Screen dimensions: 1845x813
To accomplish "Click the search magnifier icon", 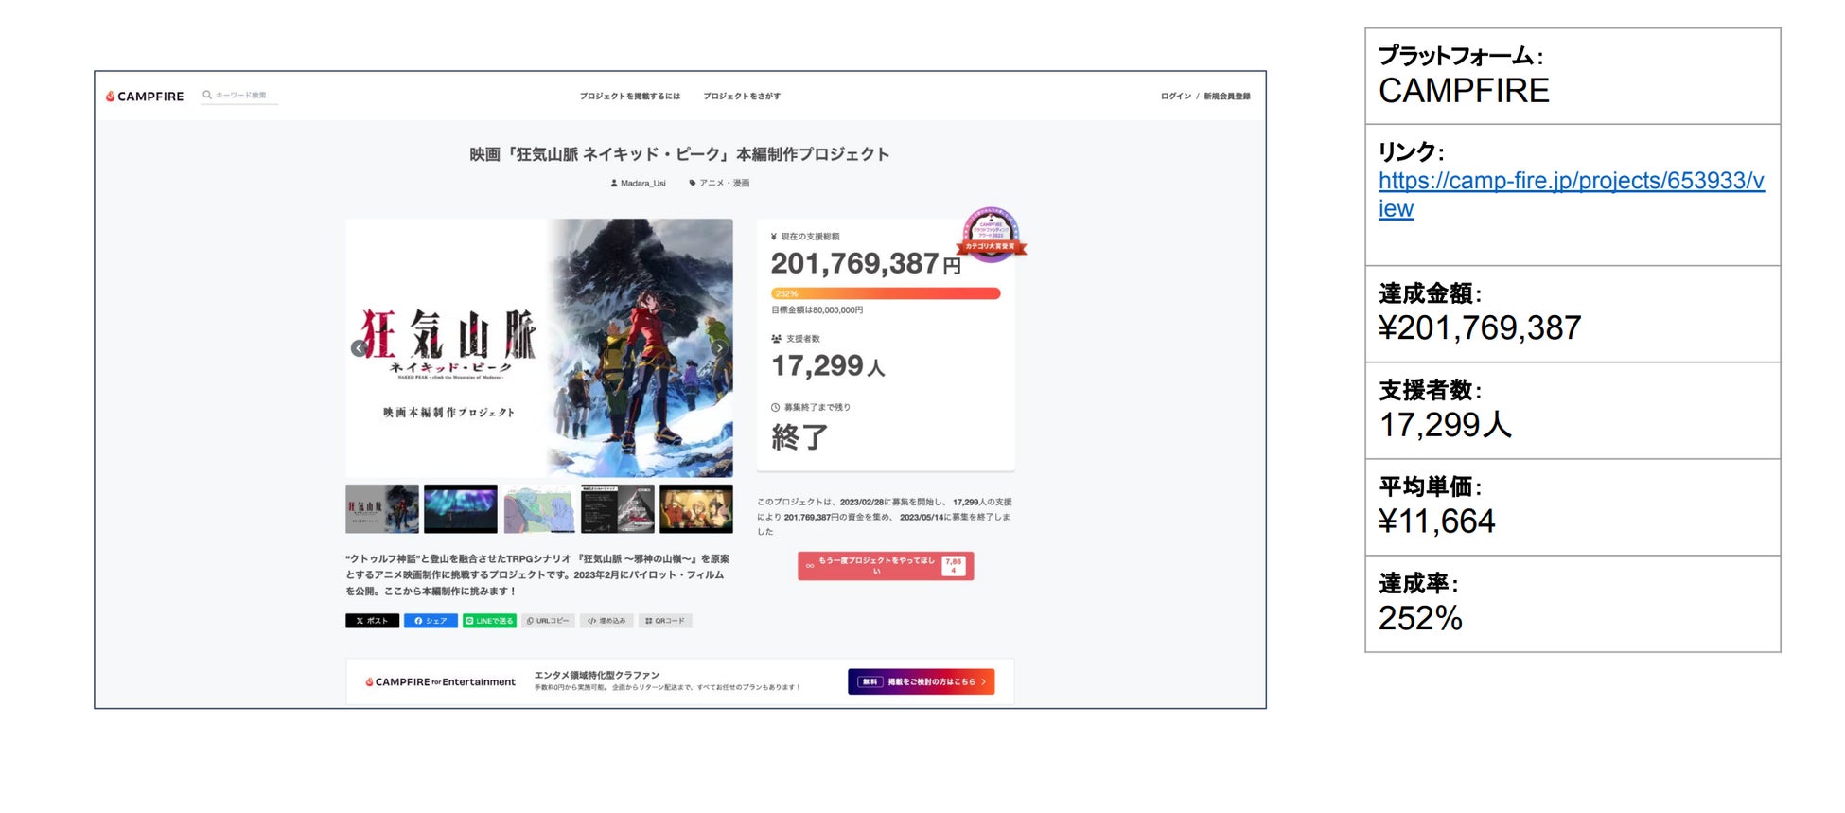I will 207,95.
